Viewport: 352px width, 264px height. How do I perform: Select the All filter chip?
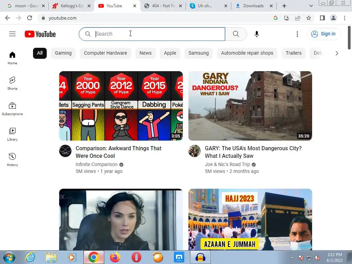coord(40,53)
